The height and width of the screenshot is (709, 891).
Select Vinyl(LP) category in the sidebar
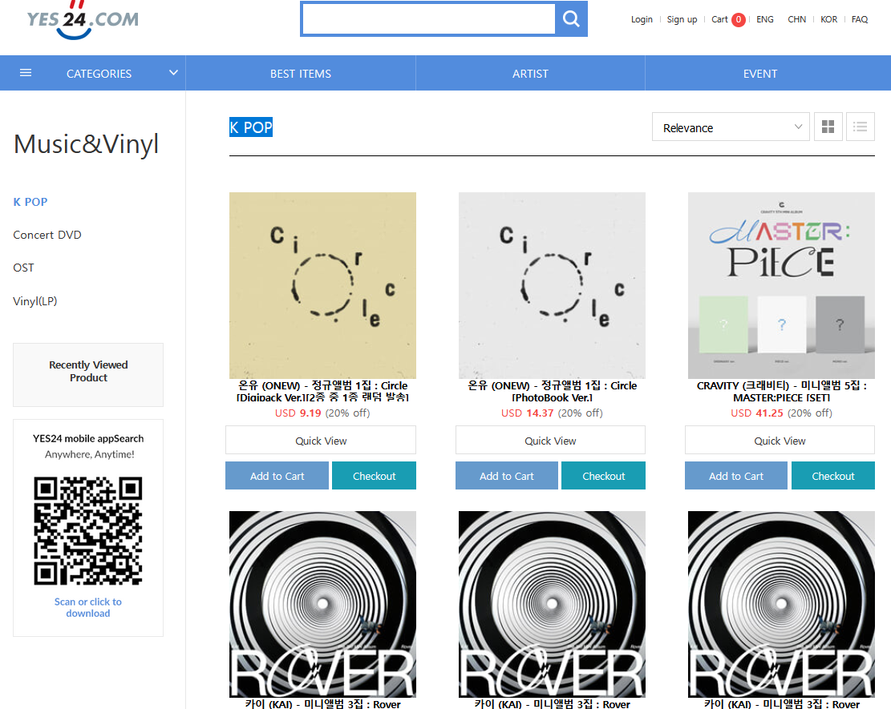point(35,301)
